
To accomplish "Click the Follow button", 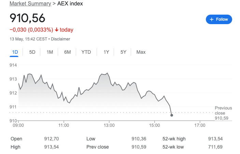I will point(219,19).
